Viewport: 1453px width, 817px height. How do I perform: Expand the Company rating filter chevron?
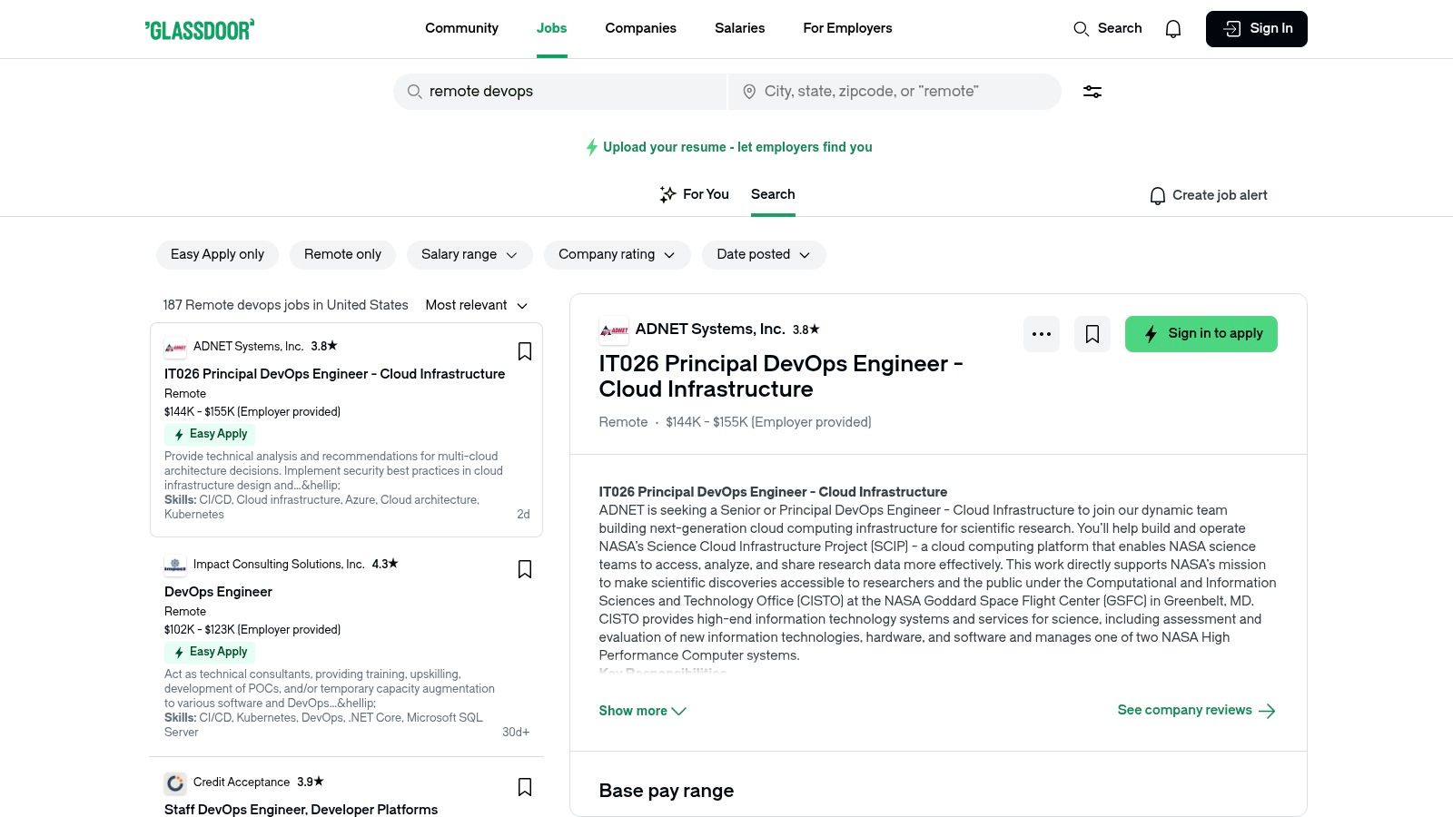(671, 255)
